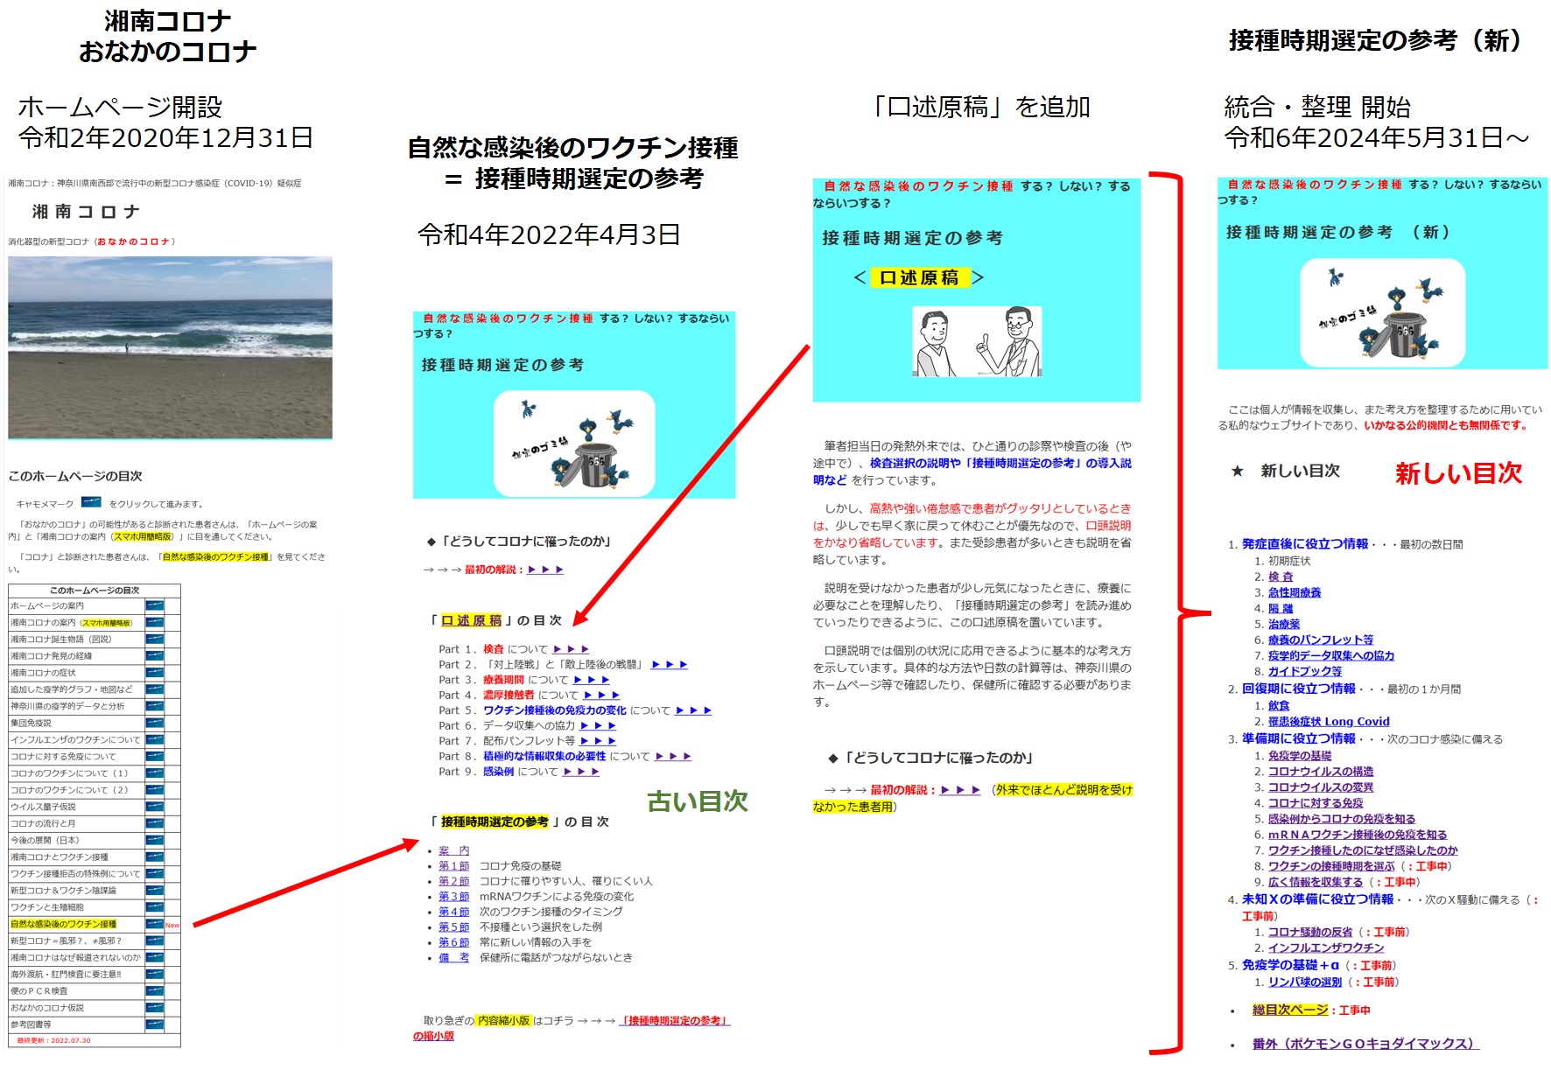Open the コロナウイルスの変異 link
This screenshot has width=1551, height=1084.
tap(1320, 787)
